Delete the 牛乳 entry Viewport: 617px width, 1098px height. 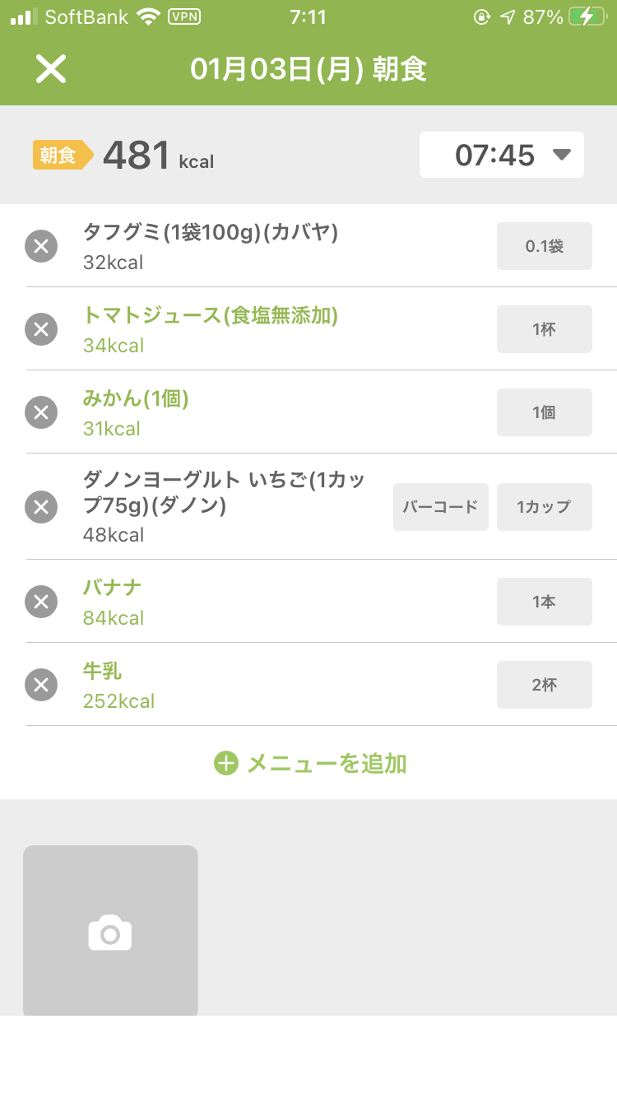41,685
